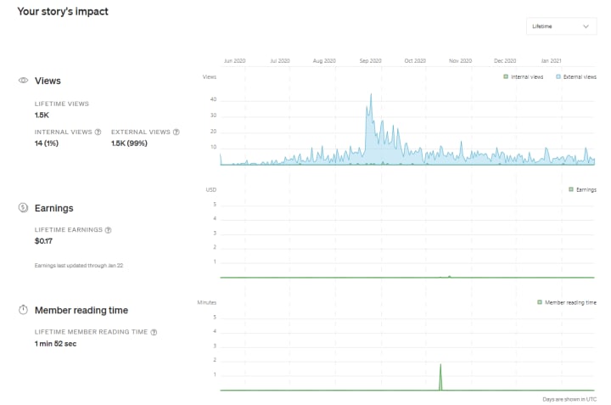
Task: Click the Oct 2020 axis label
Action: (x=415, y=61)
